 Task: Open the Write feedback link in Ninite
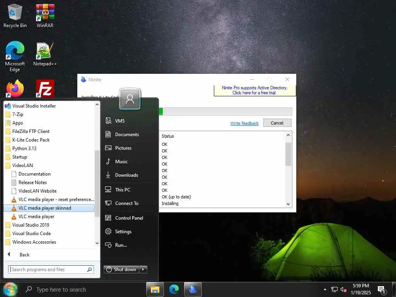pos(244,123)
